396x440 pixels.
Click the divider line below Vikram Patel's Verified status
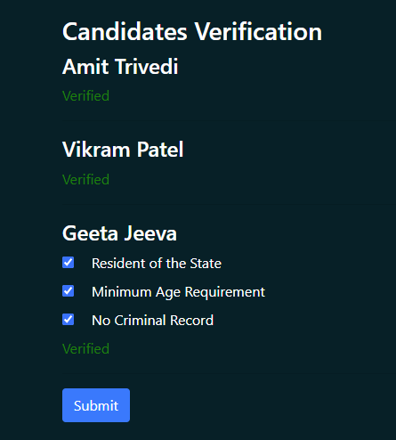(229, 204)
